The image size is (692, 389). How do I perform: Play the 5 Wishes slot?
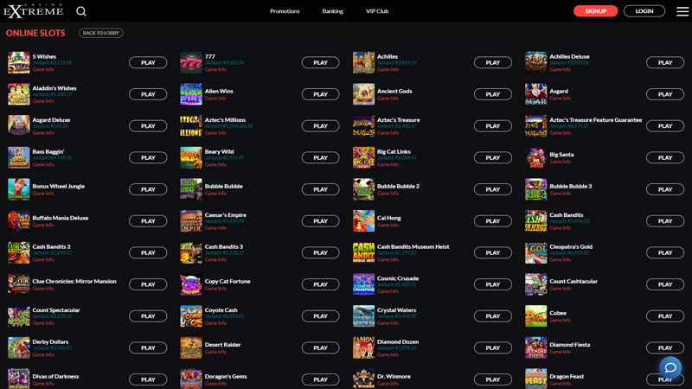pos(148,62)
